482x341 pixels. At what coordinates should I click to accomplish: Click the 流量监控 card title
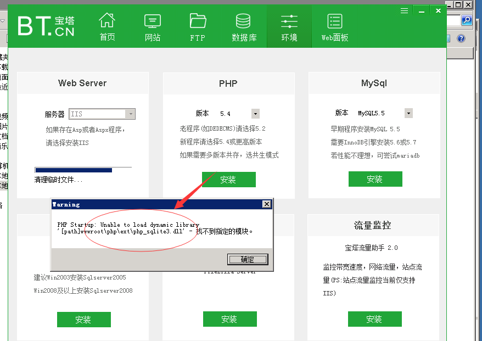point(372,225)
